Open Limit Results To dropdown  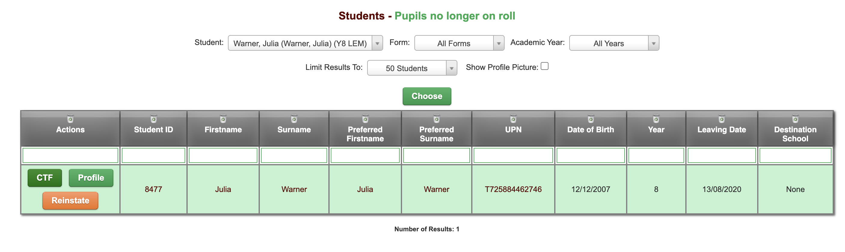(x=412, y=68)
